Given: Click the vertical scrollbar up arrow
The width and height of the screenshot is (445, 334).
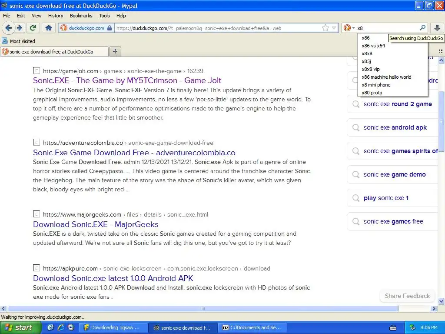Looking at the screenshot, I should (x=441, y=60).
